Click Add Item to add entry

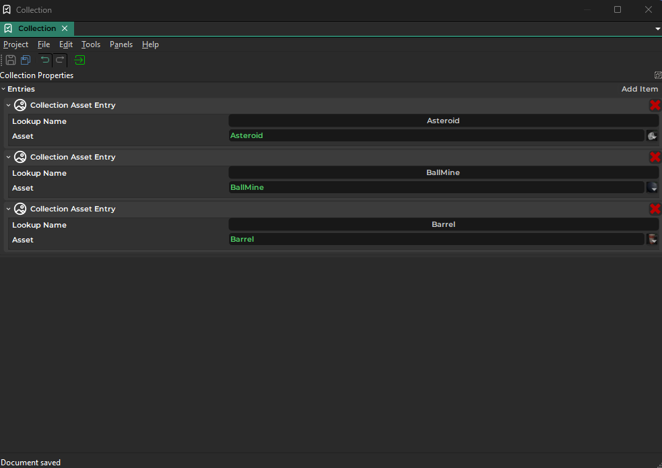[x=639, y=89]
